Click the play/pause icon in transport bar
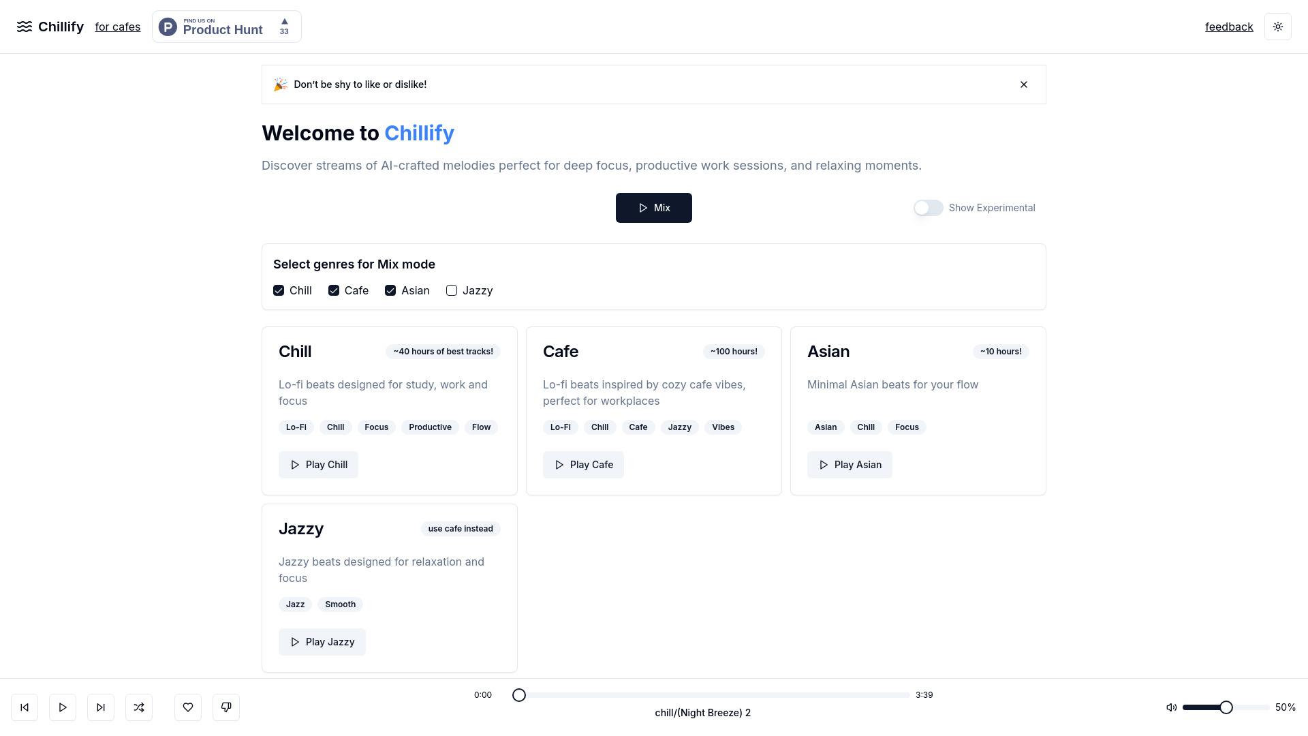 [63, 707]
